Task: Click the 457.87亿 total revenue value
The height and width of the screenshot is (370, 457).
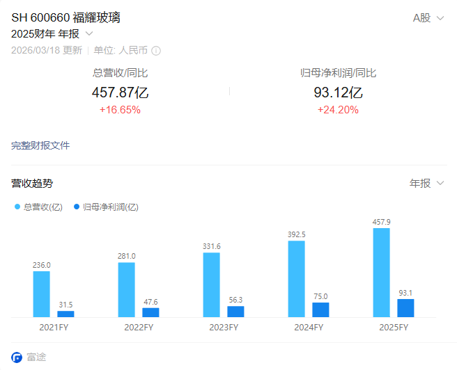Action: (x=120, y=92)
